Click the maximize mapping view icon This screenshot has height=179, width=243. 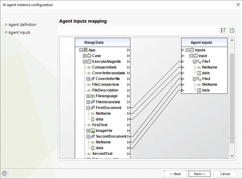click(x=232, y=30)
